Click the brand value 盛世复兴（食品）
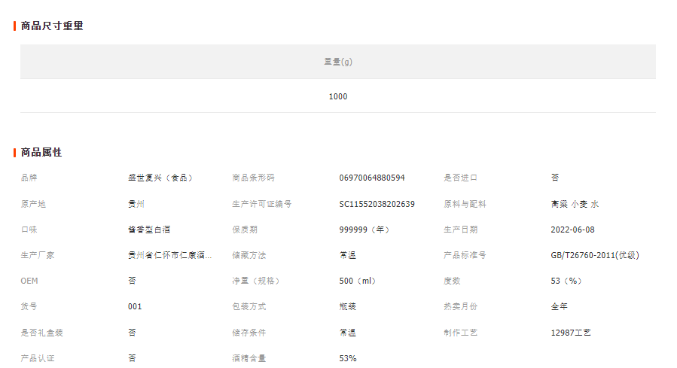The height and width of the screenshot is (368, 677). pos(161,178)
